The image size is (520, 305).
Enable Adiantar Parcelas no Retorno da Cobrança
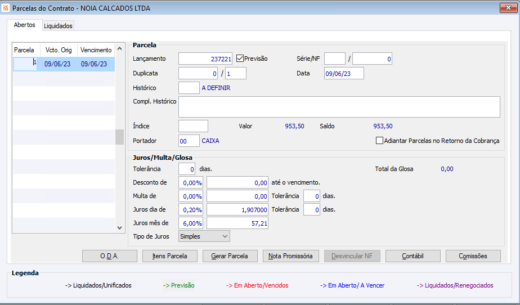coord(379,141)
